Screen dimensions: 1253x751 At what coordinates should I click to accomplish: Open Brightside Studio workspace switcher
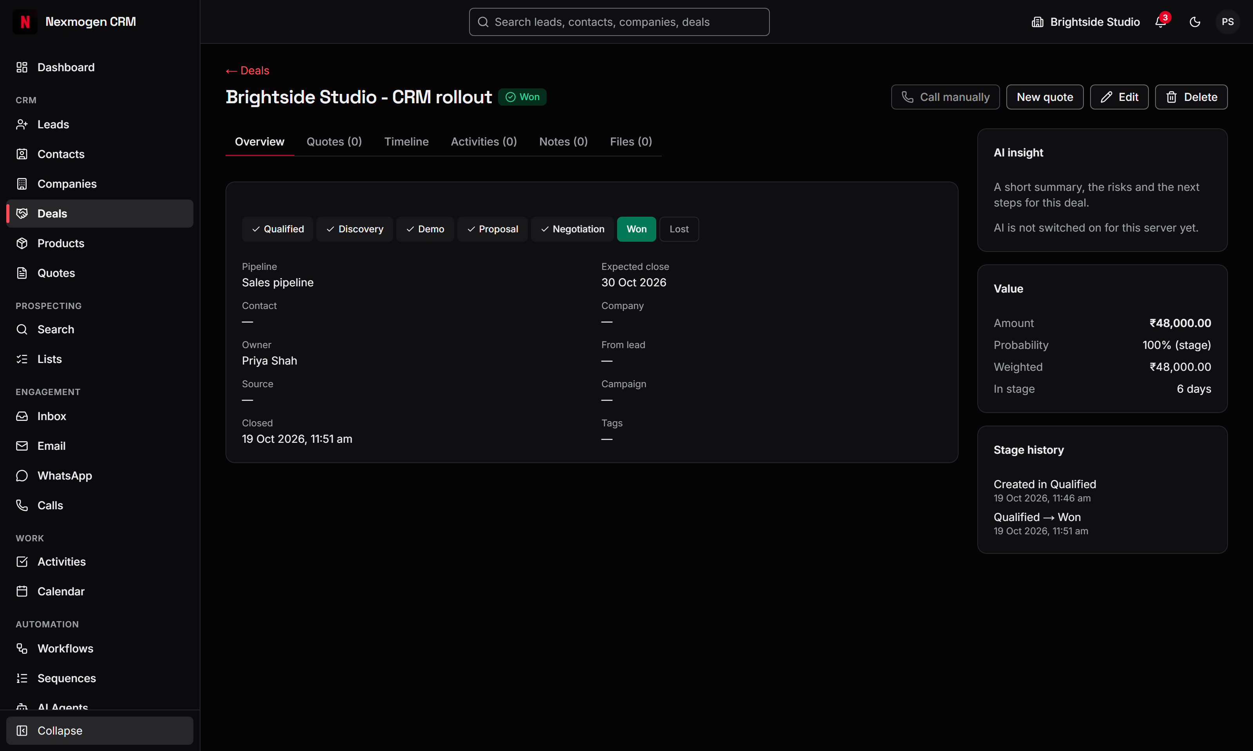coord(1085,22)
